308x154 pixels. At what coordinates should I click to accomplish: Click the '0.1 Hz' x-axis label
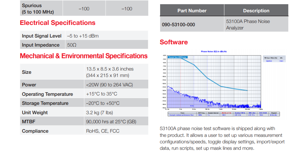(x=167, y=109)
